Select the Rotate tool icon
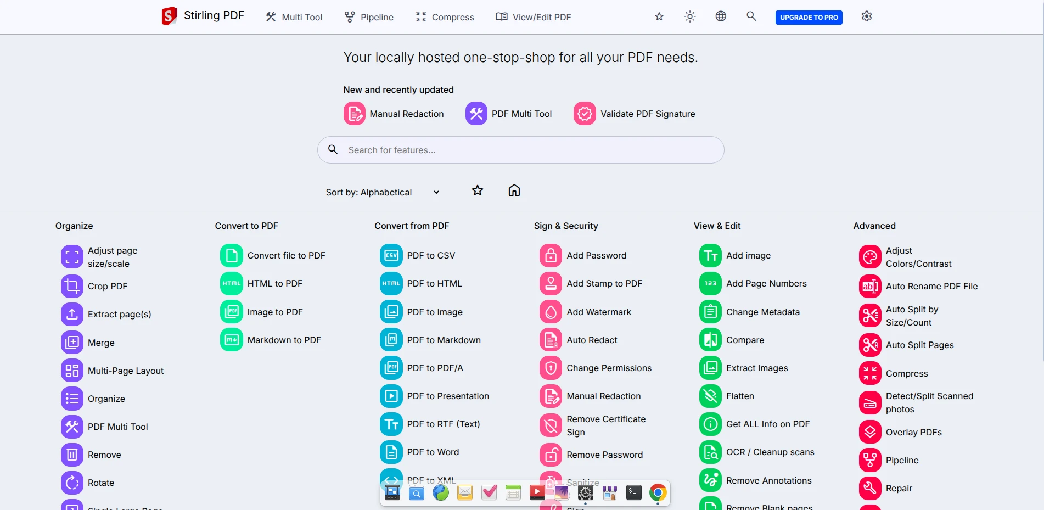1044x510 pixels. click(72, 483)
